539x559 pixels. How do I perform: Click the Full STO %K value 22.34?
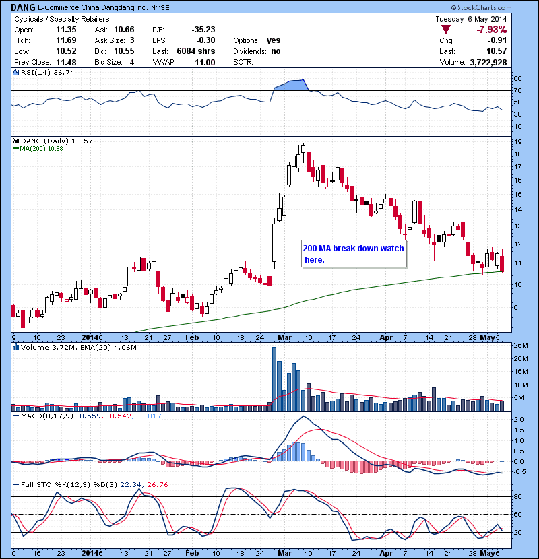point(131,484)
